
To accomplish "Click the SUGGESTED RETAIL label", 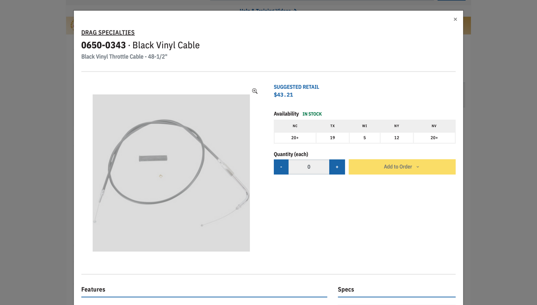I will coord(296,87).
